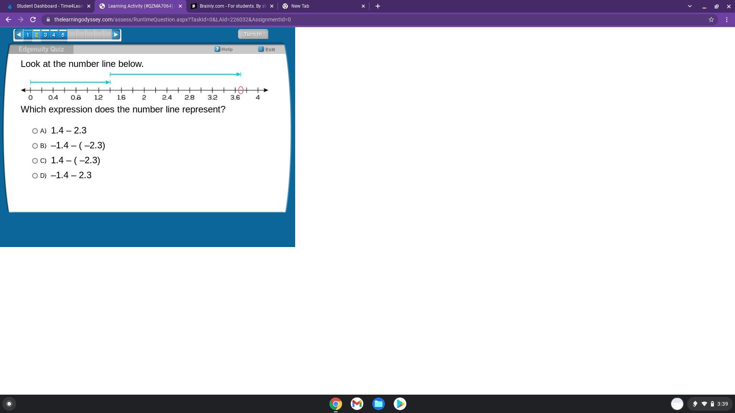Select answer A) 1.4 – 2.3
The image size is (735, 413).
pyautogui.click(x=35, y=131)
